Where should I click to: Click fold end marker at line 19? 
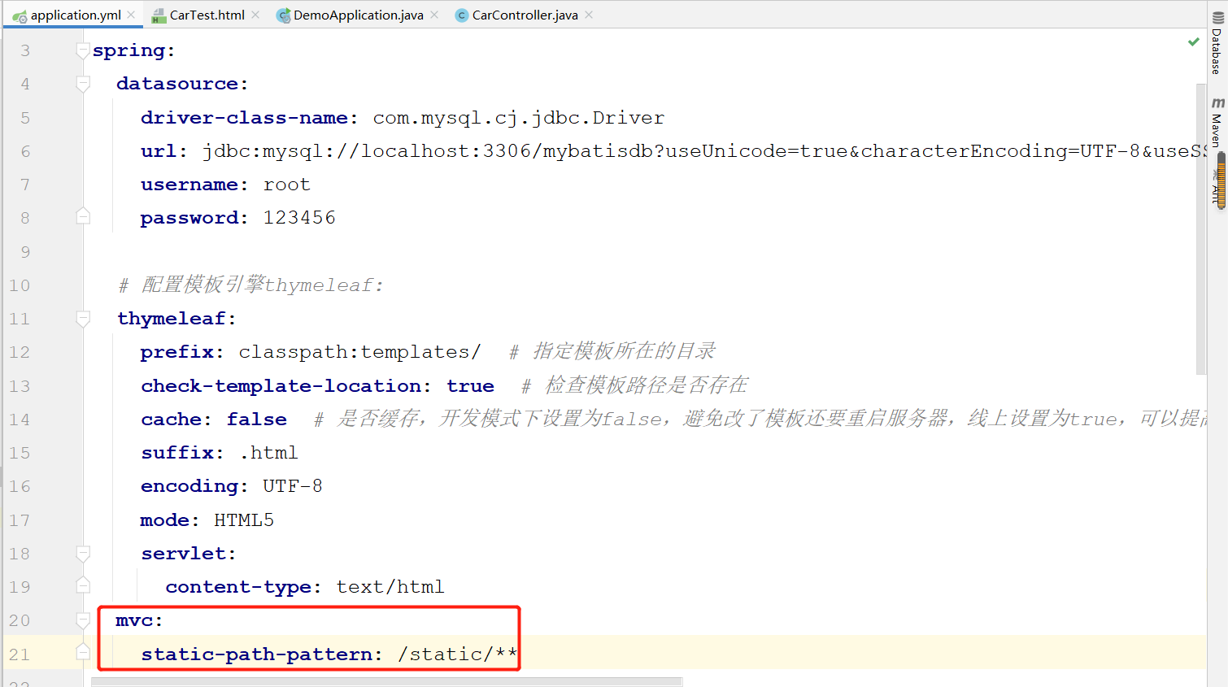[82, 586]
